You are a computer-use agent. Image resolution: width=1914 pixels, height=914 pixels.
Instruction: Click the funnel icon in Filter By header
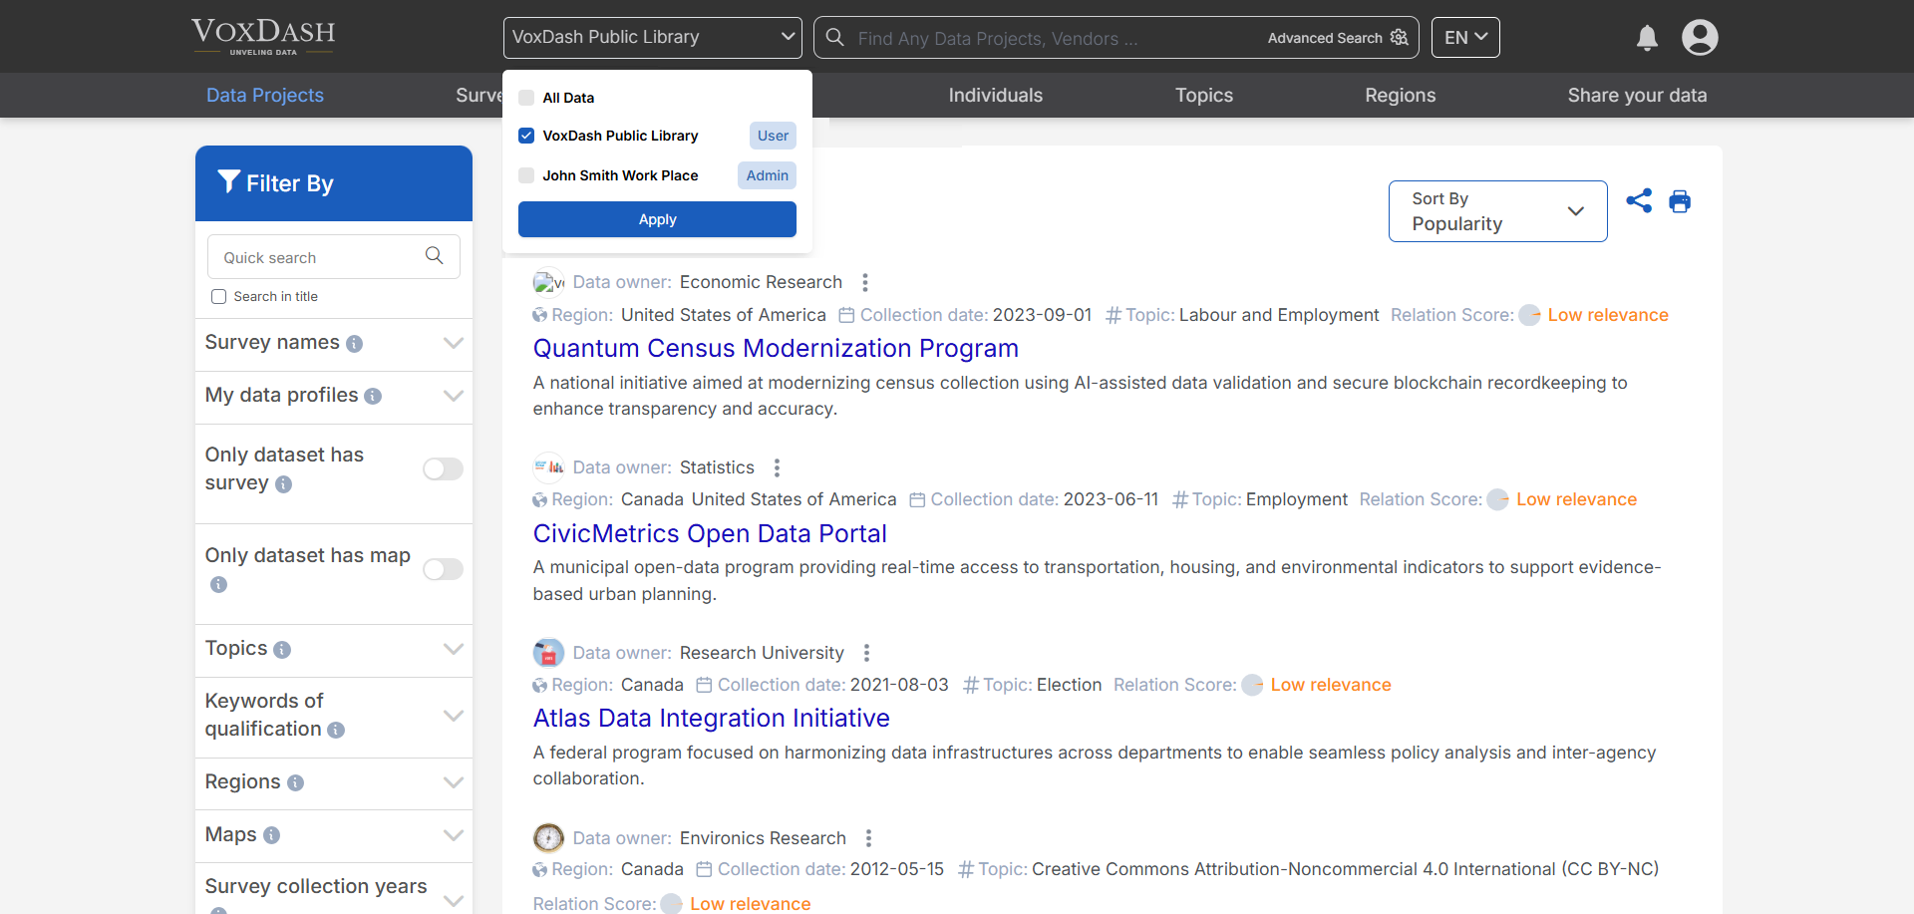[x=228, y=181]
